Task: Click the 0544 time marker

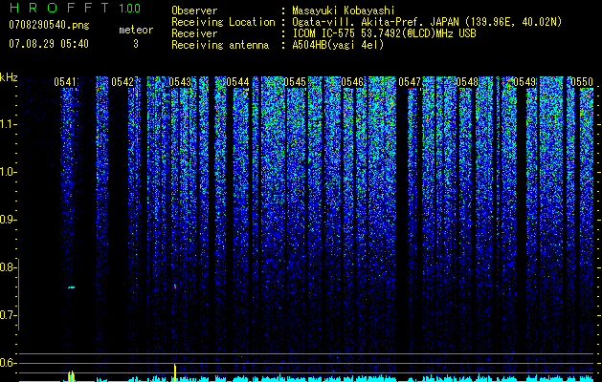Action: (x=237, y=82)
